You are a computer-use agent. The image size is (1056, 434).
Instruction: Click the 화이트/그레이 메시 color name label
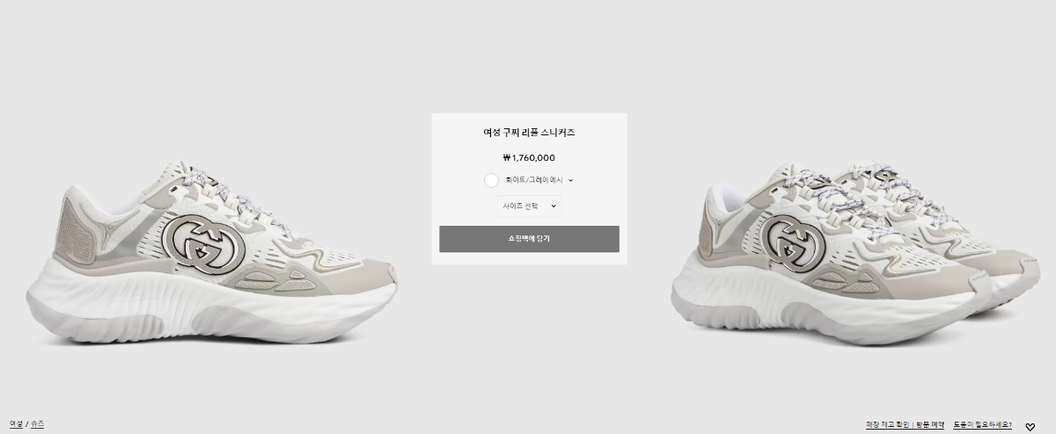coord(534,180)
